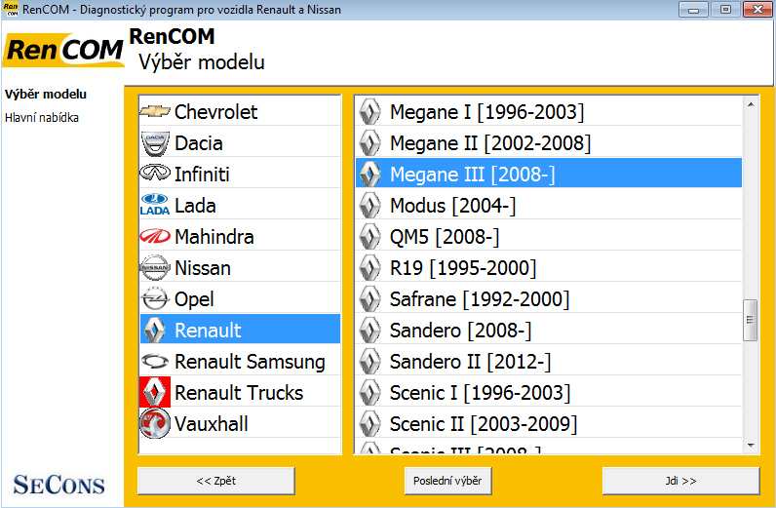
Task: Click the model list scroll down arrow
Action: pyautogui.click(x=750, y=445)
